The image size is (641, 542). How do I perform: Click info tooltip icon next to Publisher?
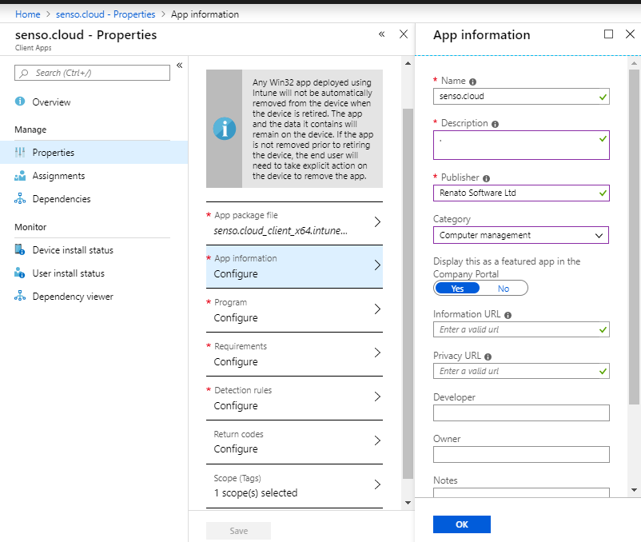click(487, 178)
